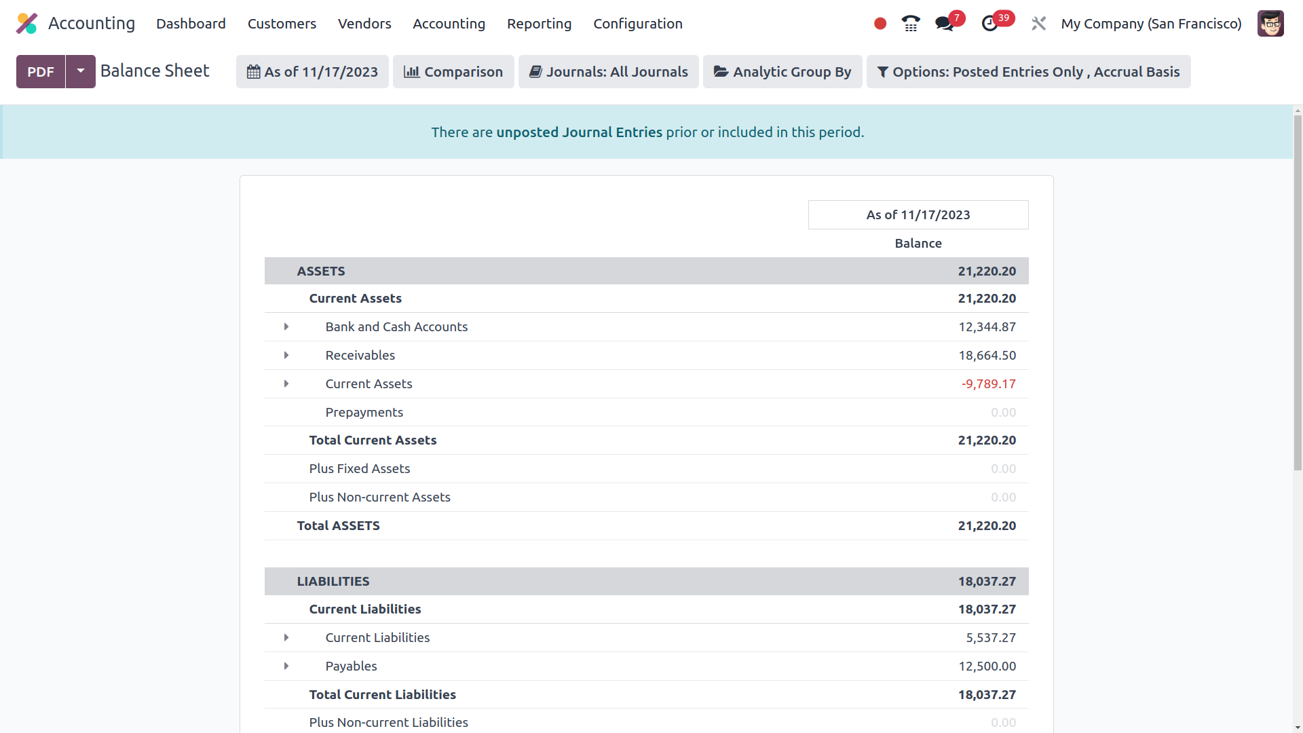Click the As of 11/17/2023 column header
The width and height of the screenshot is (1303, 733).
point(918,214)
